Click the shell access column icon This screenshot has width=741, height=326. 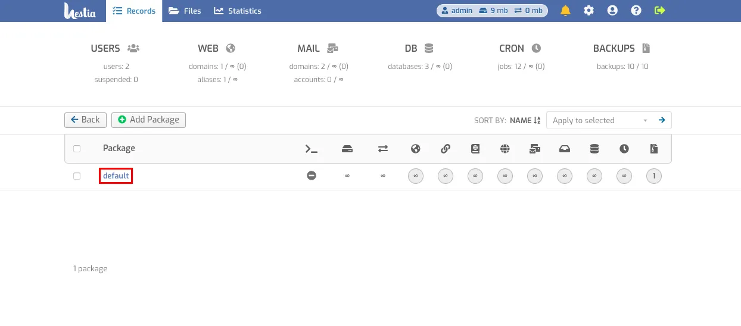tap(312, 149)
